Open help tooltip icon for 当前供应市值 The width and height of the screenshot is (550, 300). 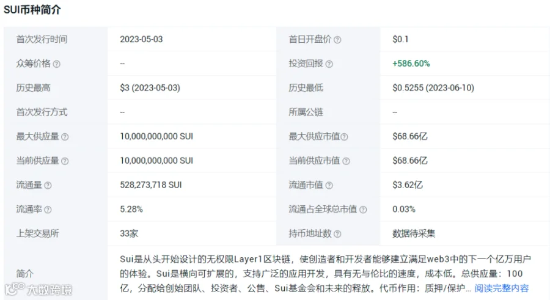pyautogui.click(x=346, y=161)
